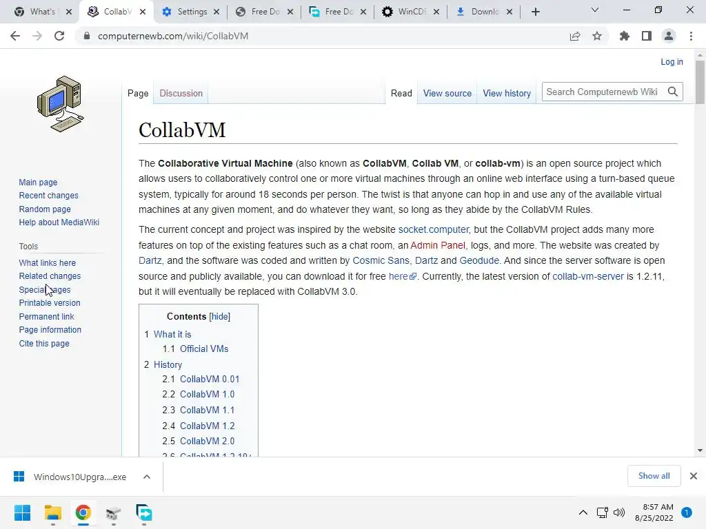
Task: Go back with the browser back arrow
Action: (x=15, y=36)
